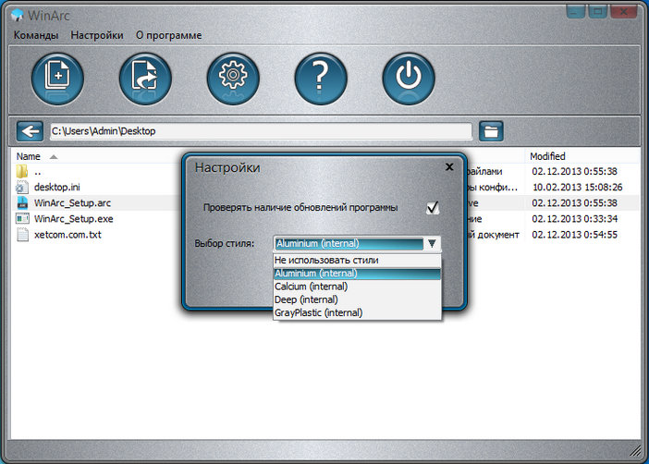Minimize the WinArc window

pyautogui.click(x=575, y=12)
